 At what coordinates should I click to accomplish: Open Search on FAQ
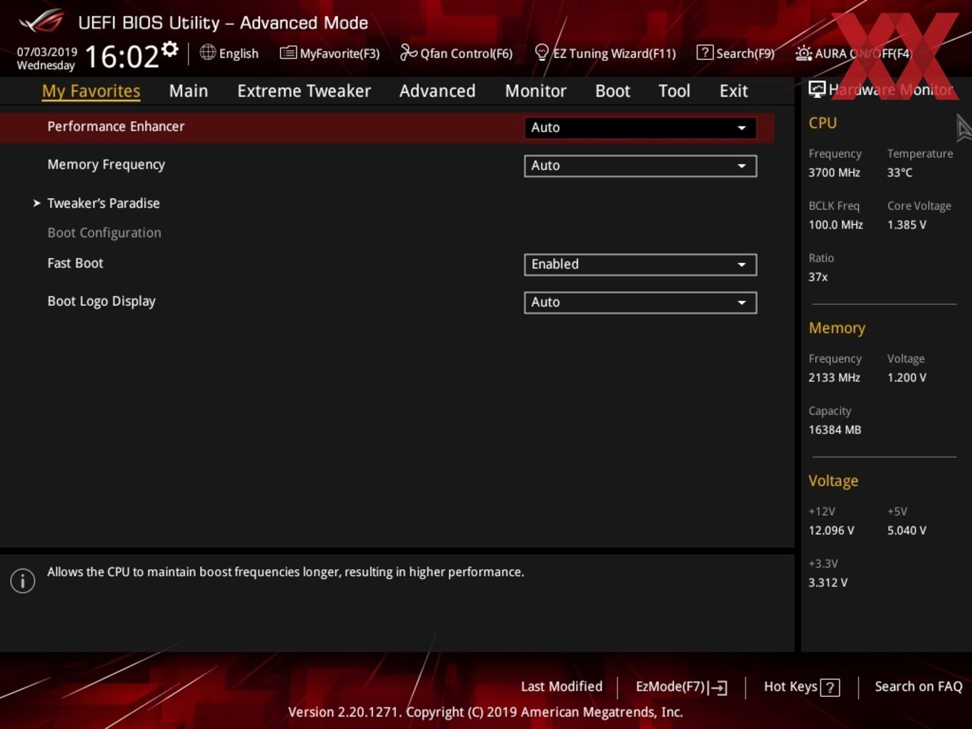coord(918,686)
